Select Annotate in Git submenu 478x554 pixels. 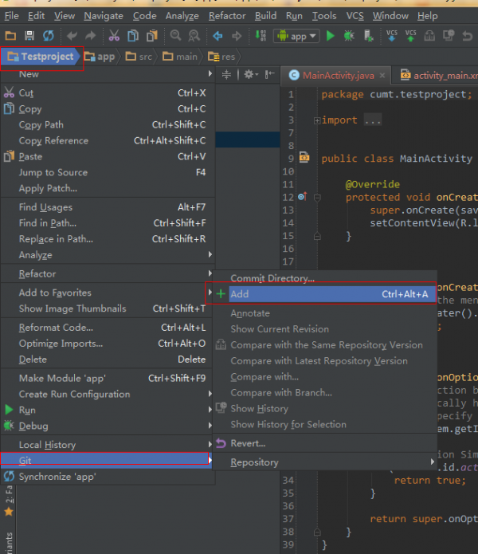325,313
